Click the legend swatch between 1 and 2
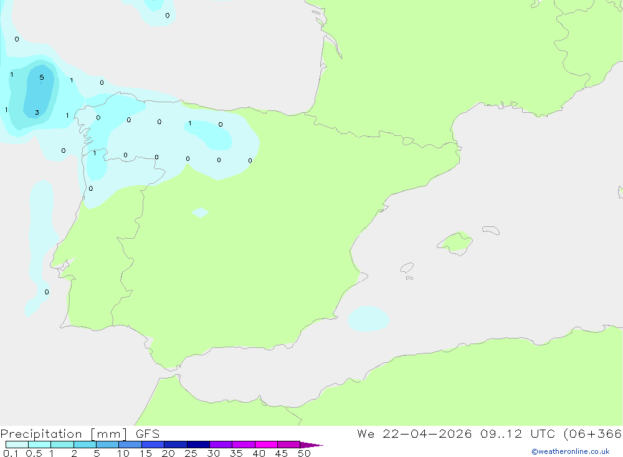Screen dimensions: 623x457 62,445
